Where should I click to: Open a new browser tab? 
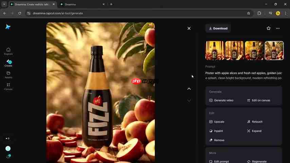(111, 4)
